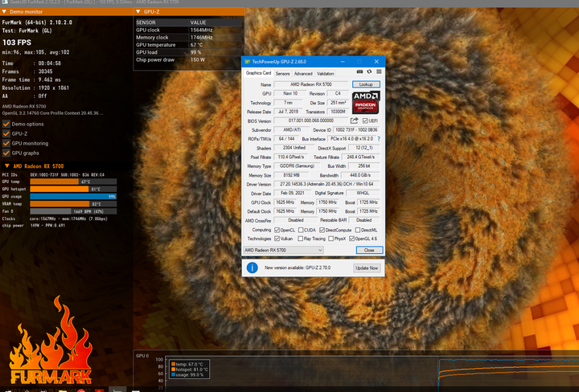Viewport: 579px width, 392px height.
Task: Click the Shaders 2304 Unified value
Action: (x=294, y=148)
